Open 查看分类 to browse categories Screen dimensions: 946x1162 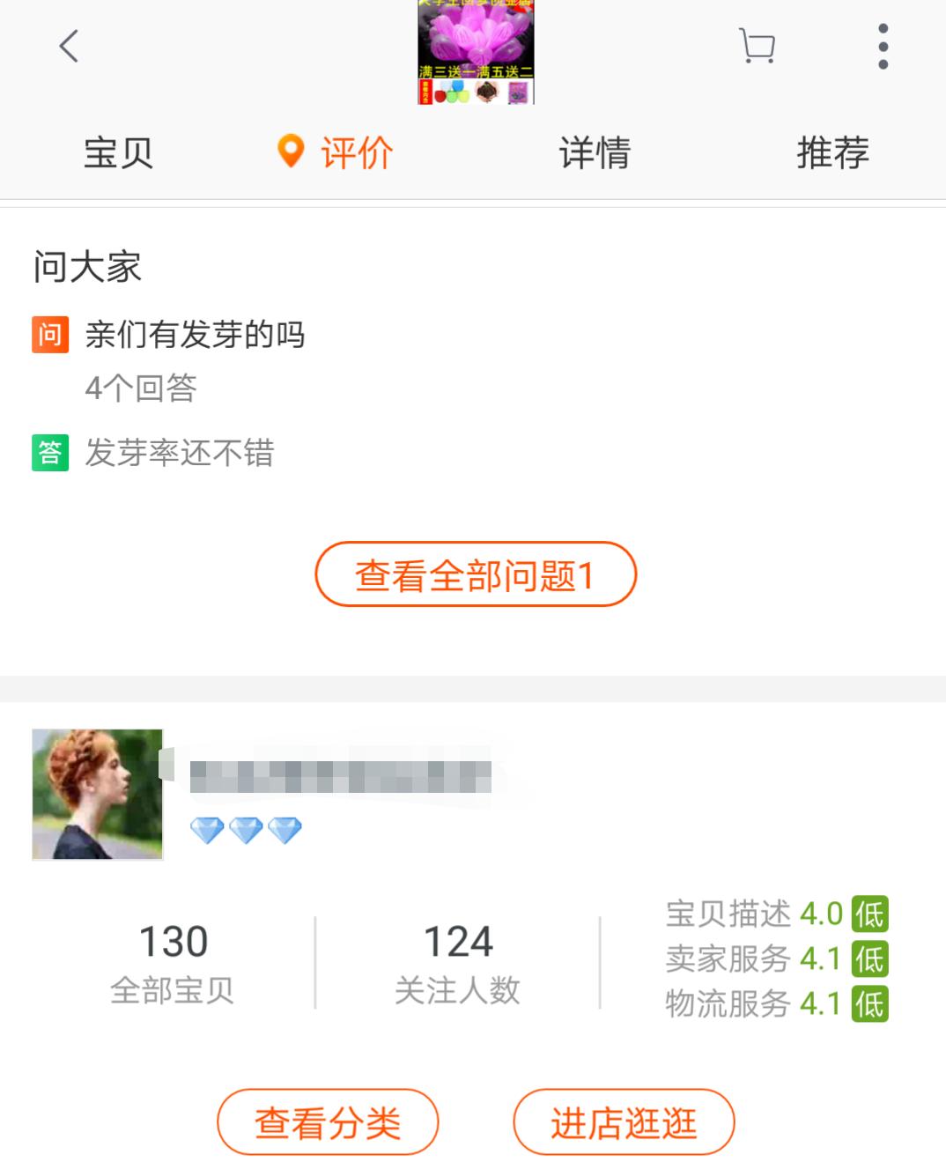pos(328,1121)
